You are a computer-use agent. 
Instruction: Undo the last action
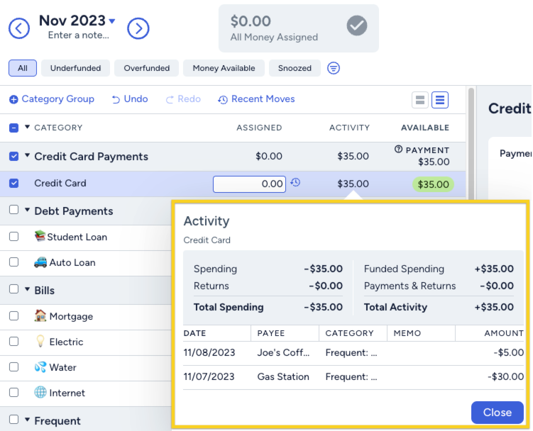(130, 99)
